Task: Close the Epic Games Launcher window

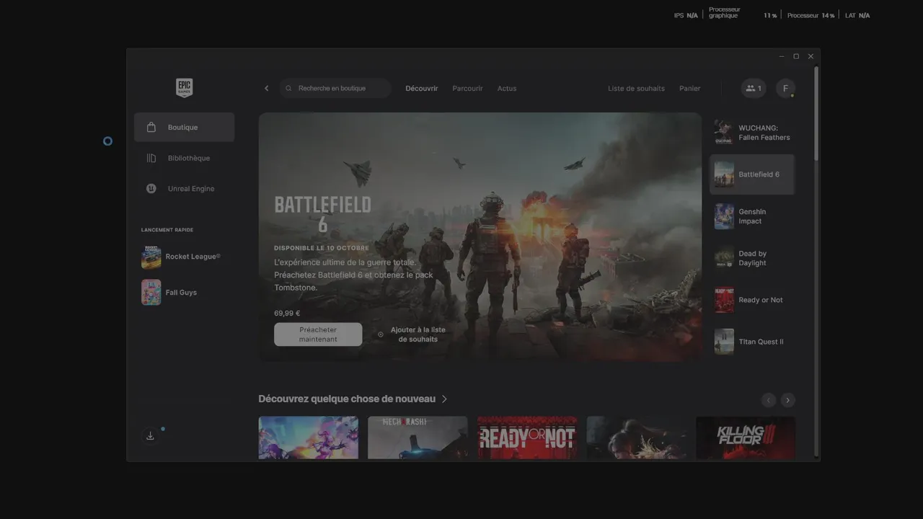Action: 811,56
